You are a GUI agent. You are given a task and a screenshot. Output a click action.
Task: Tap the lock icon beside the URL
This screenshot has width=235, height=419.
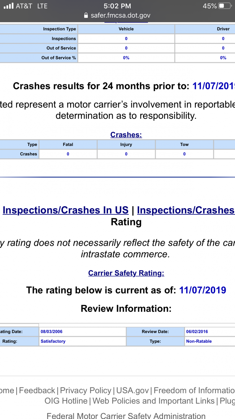tap(86, 15)
